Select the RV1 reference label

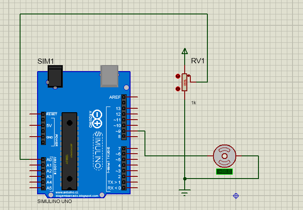tap(198, 61)
